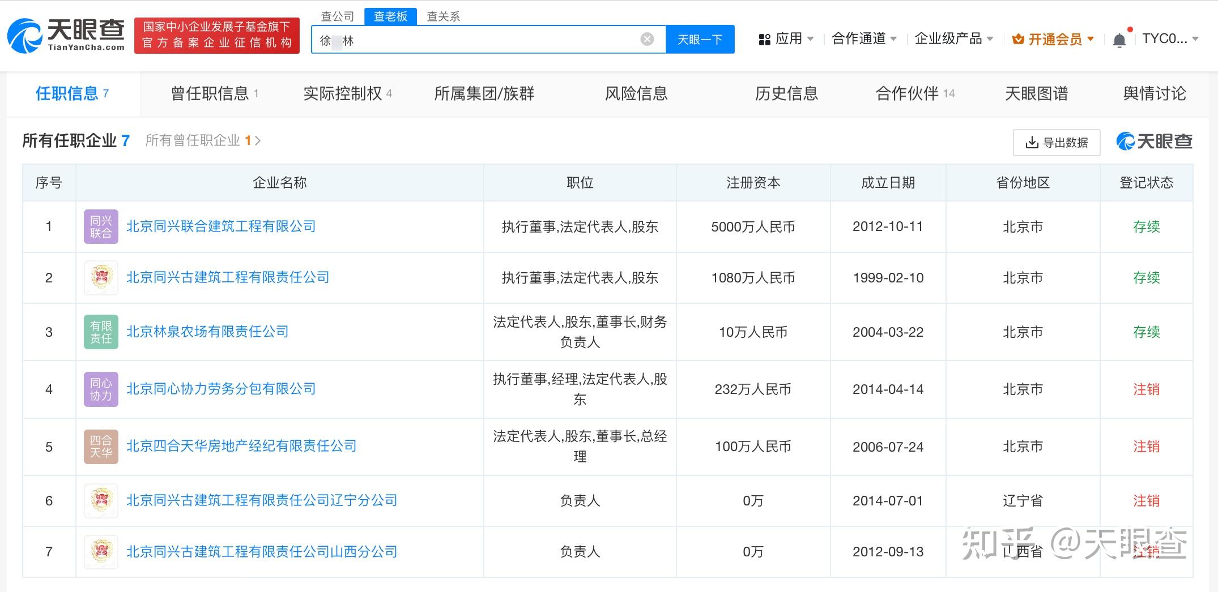Click logo of 北京四合天华房地产经纪有限责任公司
The height and width of the screenshot is (592, 1218).
[x=101, y=447]
